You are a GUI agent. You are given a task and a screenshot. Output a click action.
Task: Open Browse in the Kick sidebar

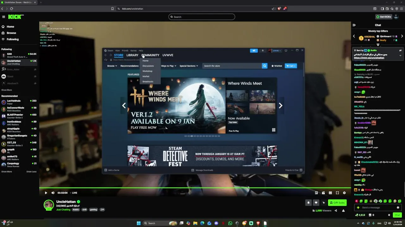click(x=11, y=33)
